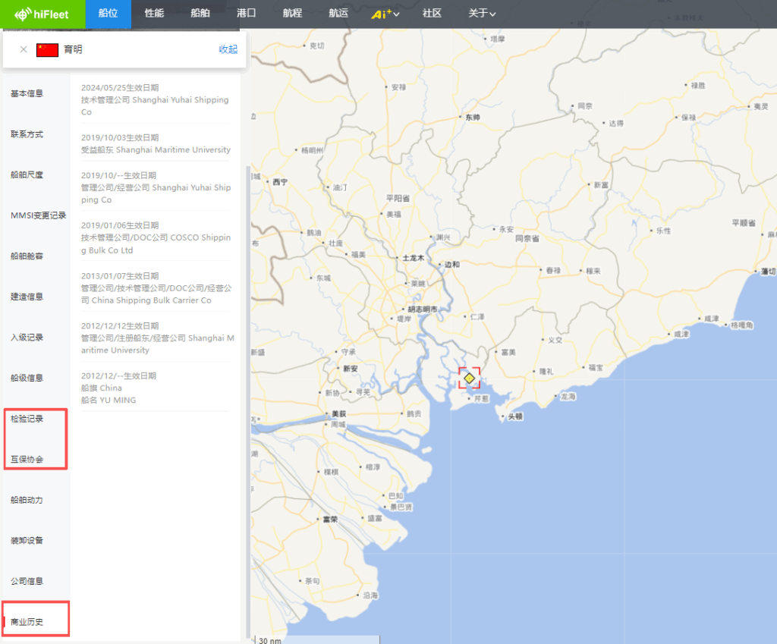Open the 性能 menu item
777x644 pixels.
point(154,14)
